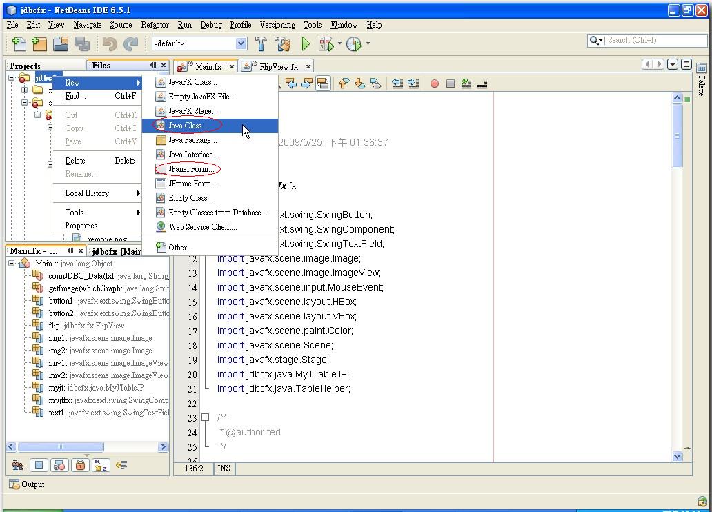Choose JPanel Form... from New submenu
Image resolution: width=712 pixels, height=512 pixels.
pyautogui.click(x=210, y=169)
